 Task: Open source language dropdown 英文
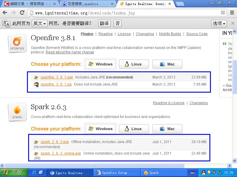[39, 24]
